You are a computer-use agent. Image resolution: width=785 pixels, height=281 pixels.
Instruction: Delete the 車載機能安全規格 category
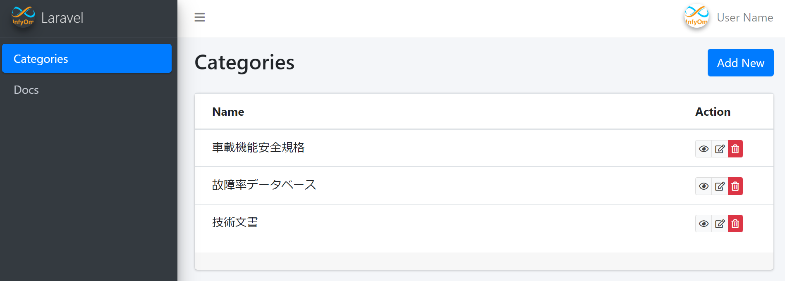coord(735,148)
